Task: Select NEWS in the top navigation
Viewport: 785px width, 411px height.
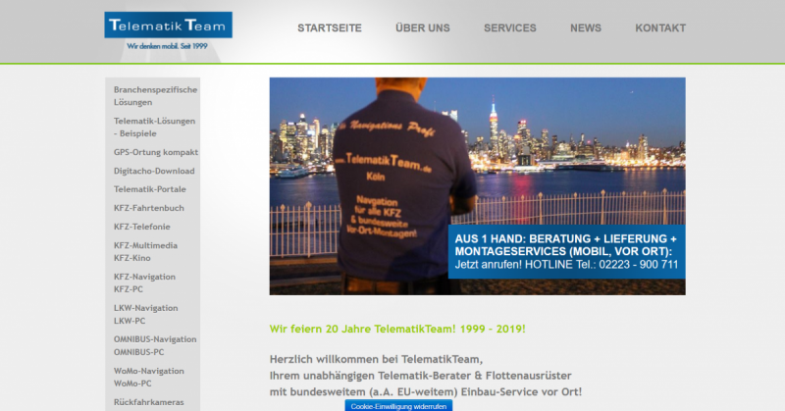Action: point(585,28)
